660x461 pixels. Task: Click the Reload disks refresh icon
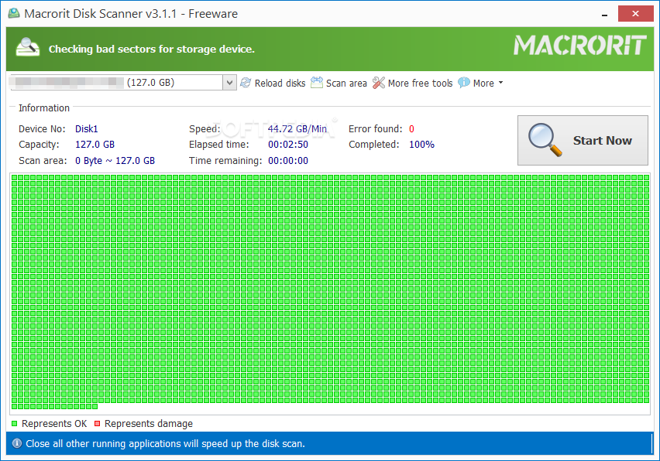pos(246,83)
